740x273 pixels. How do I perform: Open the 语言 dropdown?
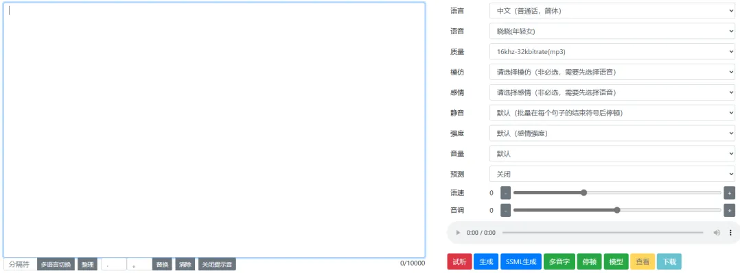click(x=612, y=11)
